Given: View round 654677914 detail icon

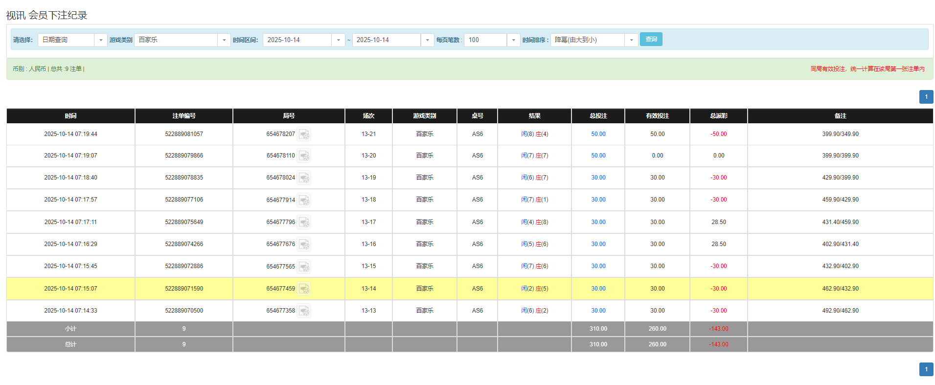Looking at the screenshot, I should (304, 200).
